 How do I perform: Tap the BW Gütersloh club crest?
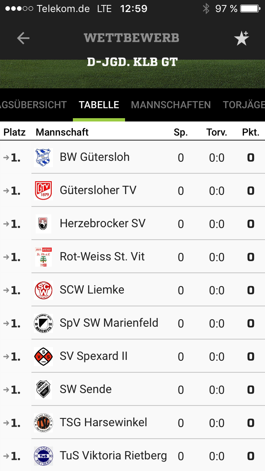point(43,158)
